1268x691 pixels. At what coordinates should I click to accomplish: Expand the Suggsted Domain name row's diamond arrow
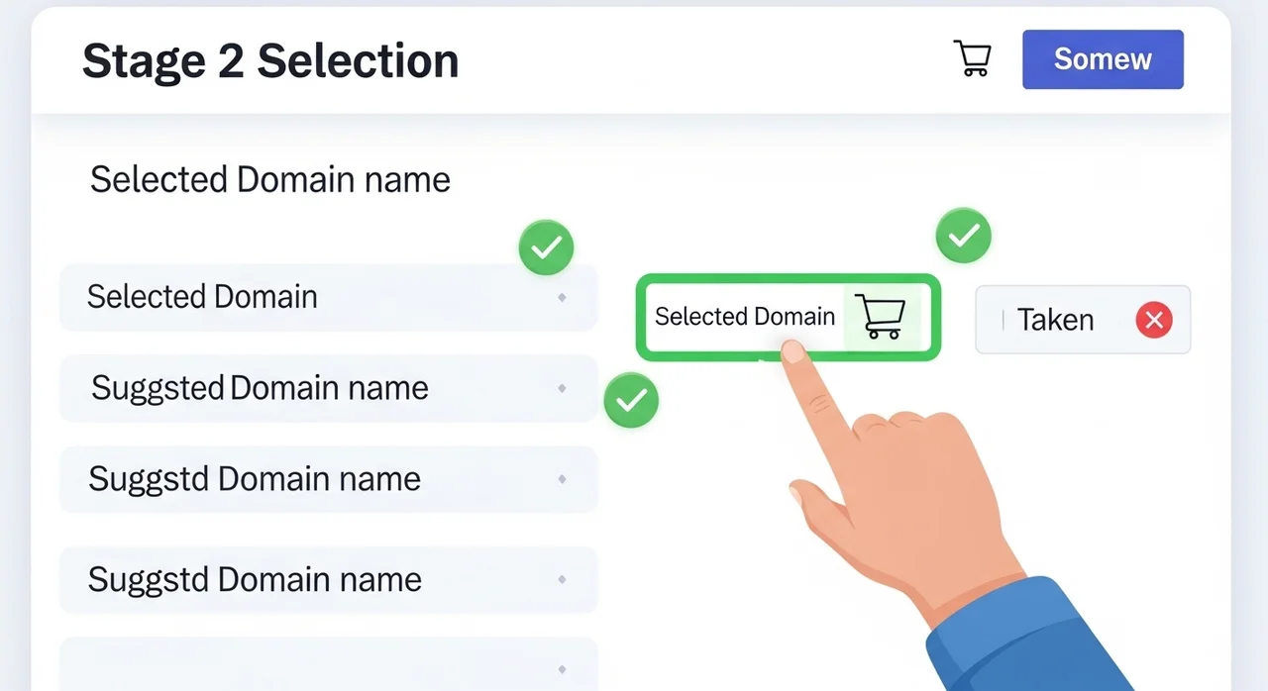[x=562, y=388]
